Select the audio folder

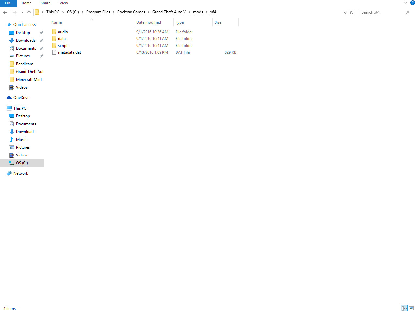pos(63,32)
